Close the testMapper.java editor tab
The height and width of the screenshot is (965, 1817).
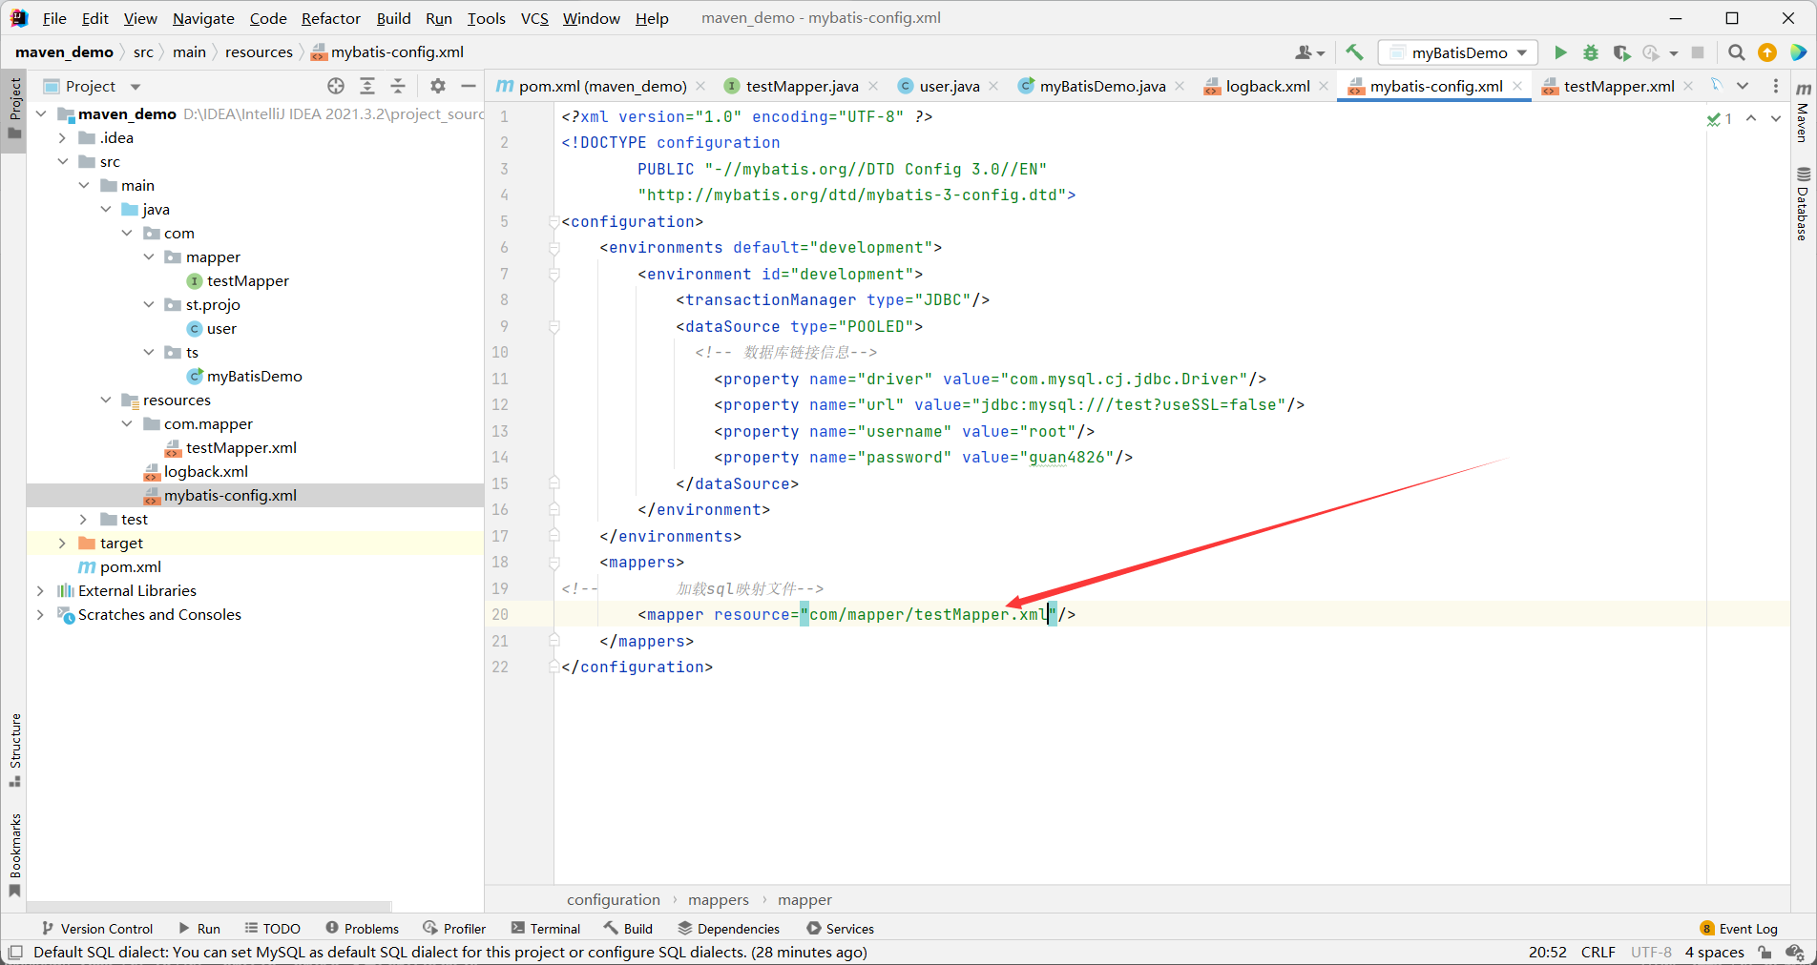[873, 86]
